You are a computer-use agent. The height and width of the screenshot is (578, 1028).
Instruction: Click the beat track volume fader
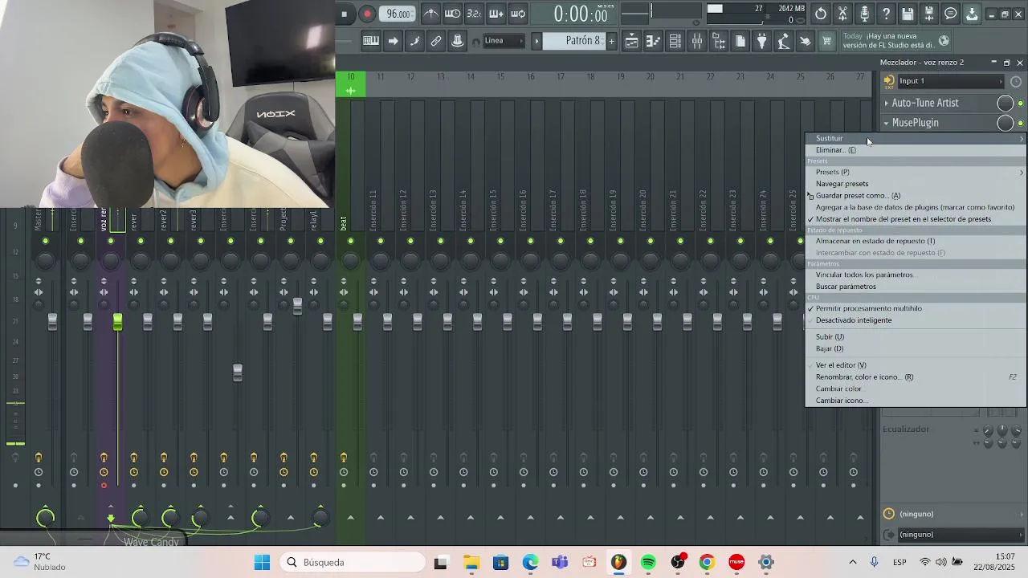(357, 322)
